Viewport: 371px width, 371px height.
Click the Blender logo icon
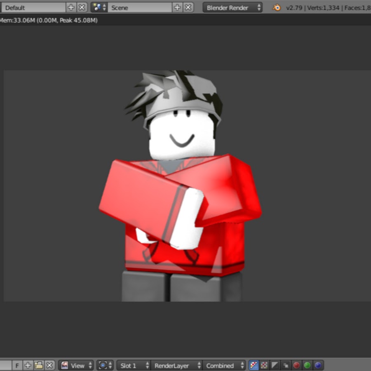click(277, 7)
